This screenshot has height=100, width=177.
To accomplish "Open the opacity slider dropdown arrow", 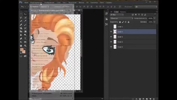I will [x=155, y=18].
